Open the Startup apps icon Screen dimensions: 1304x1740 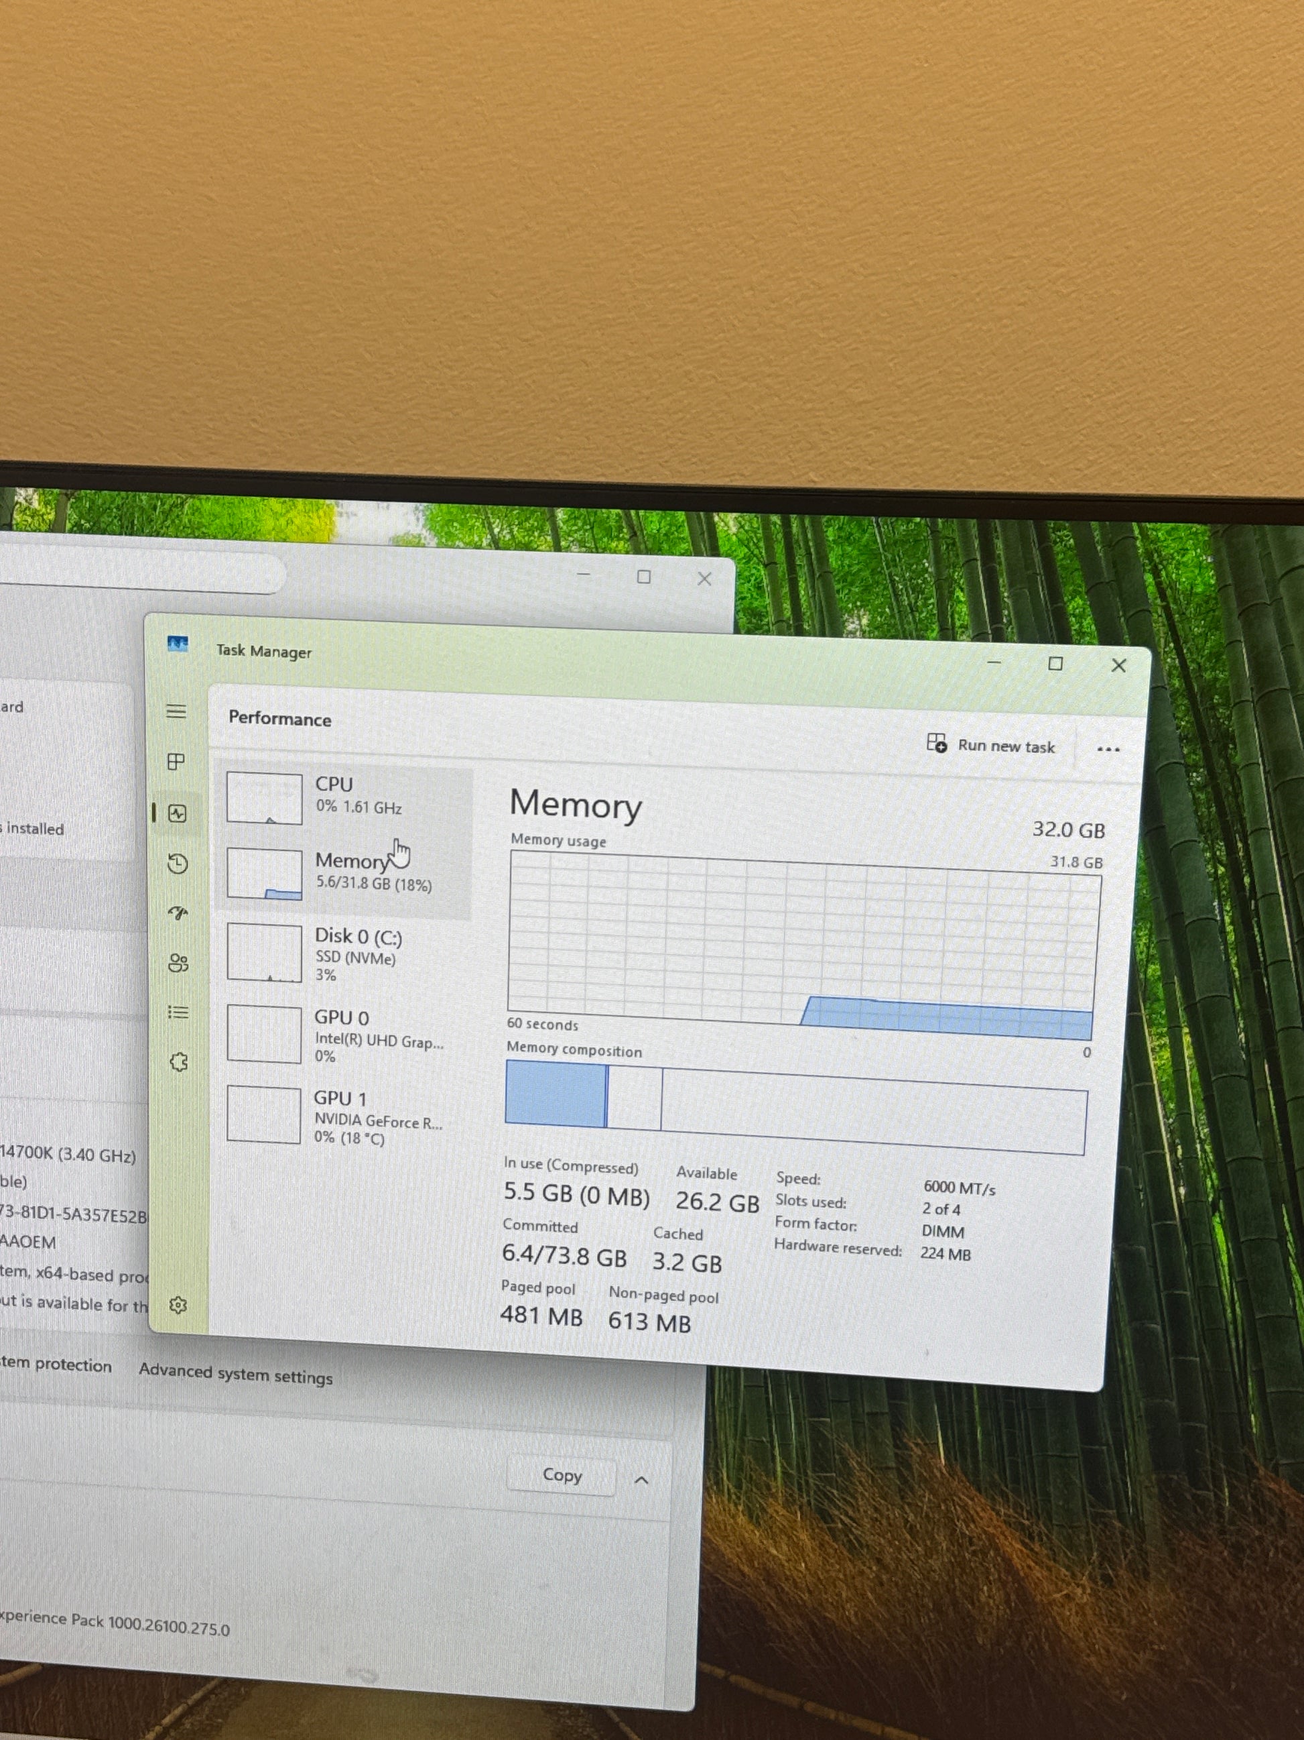pyautogui.click(x=178, y=913)
